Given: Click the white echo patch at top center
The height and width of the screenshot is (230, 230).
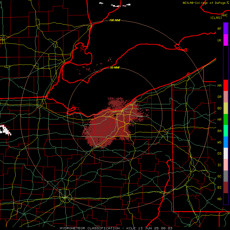Looking at the screenshot, I should coord(121,5).
